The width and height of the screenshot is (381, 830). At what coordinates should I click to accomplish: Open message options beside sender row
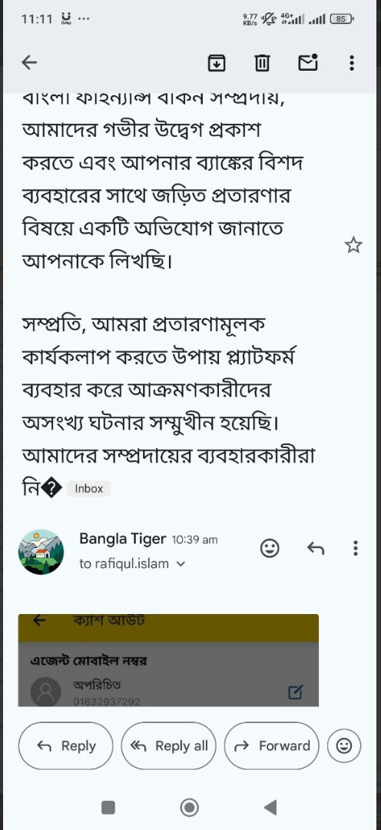pyautogui.click(x=355, y=549)
